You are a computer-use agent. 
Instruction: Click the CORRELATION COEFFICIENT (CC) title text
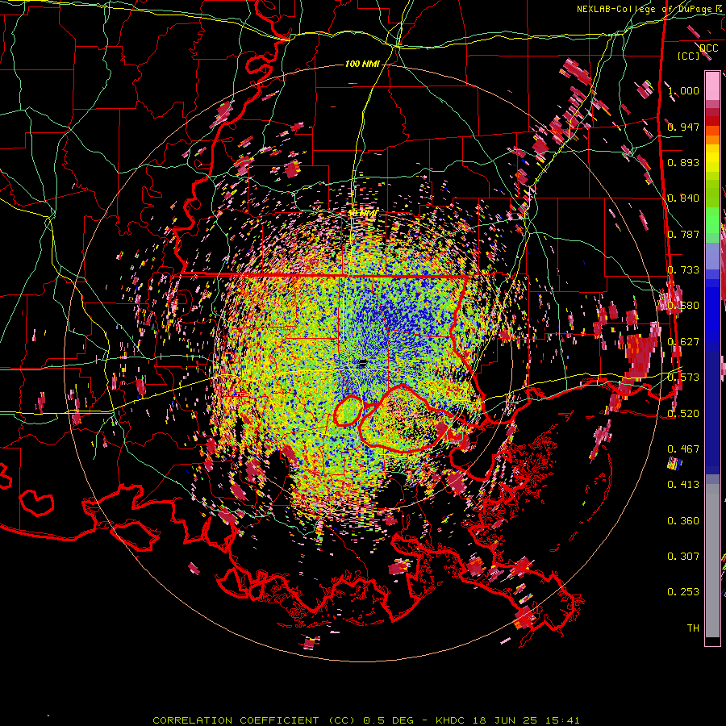coord(254,720)
